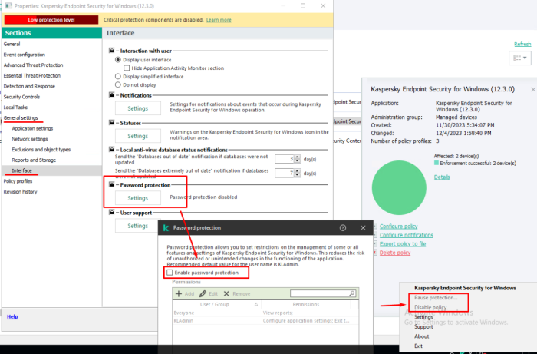The width and height of the screenshot is (537, 354).
Task: Click the Help link at bottom left
Action: pos(12,316)
